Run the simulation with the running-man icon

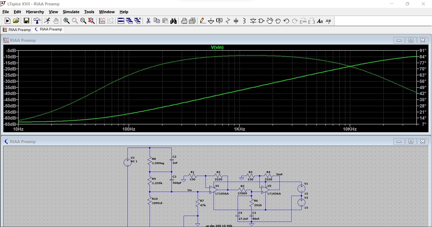(x=47, y=21)
